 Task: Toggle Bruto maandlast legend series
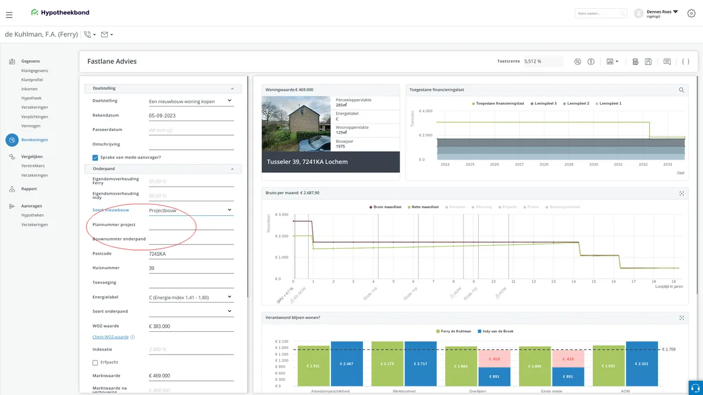tap(386, 207)
